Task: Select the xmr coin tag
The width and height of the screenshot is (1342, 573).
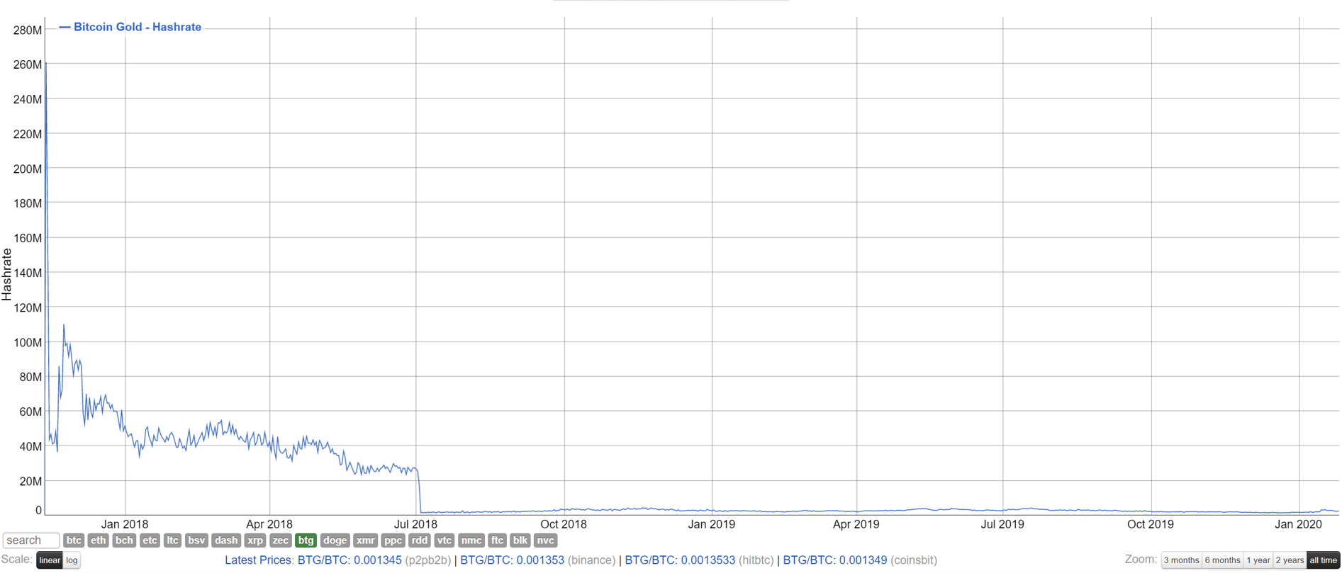Action: pyautogui.click(x=366, y=540)
